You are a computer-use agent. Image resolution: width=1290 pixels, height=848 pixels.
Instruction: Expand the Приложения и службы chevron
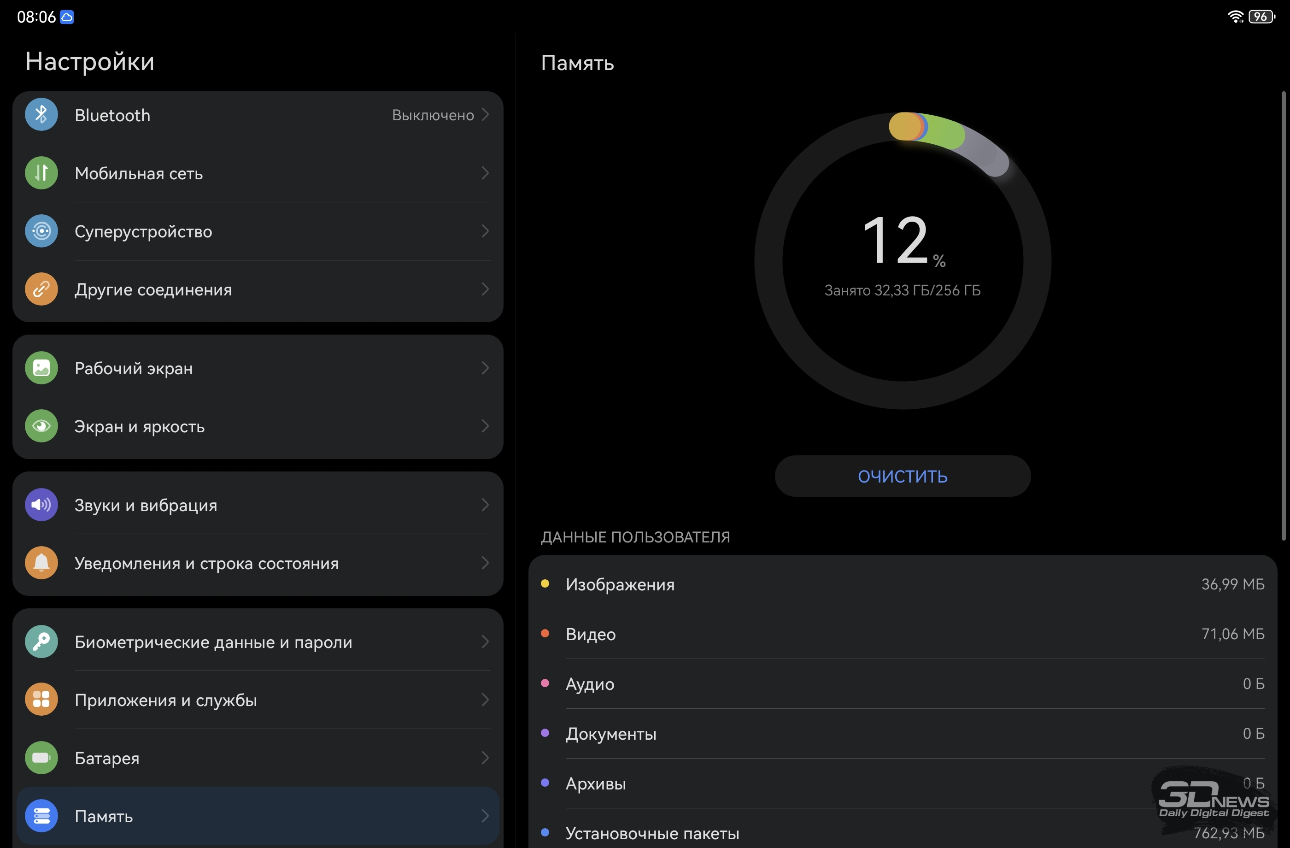click(x=485, y=700)
